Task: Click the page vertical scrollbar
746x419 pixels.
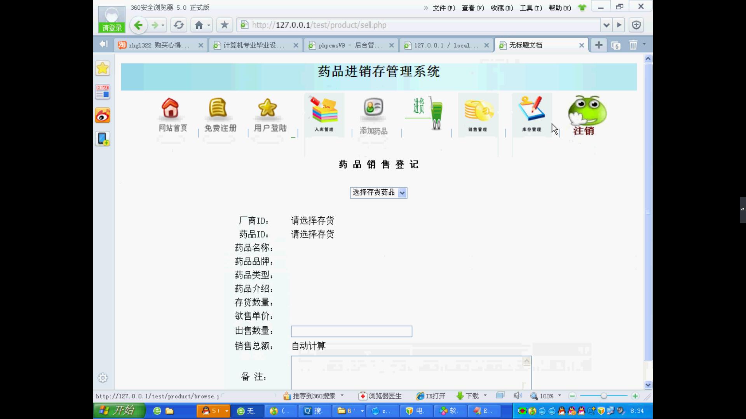Action: [648, 212]
